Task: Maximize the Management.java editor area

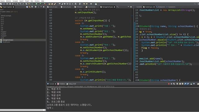Action: (131, 7)
